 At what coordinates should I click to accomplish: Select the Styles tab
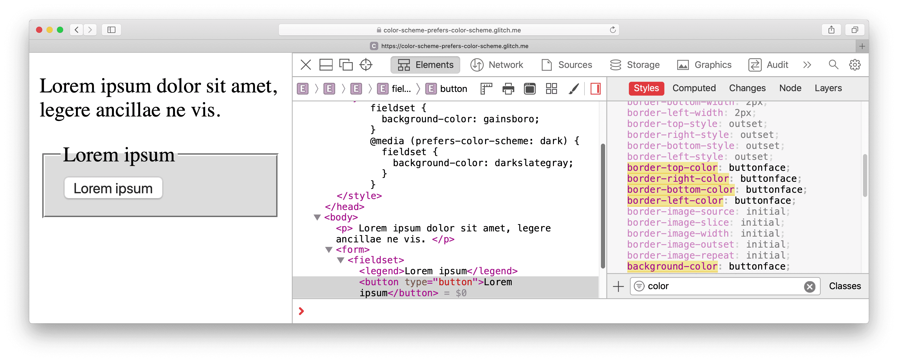(x=647, y=88)
